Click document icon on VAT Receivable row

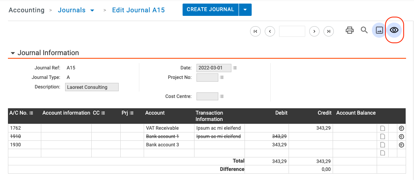click(x=383, y=128)
